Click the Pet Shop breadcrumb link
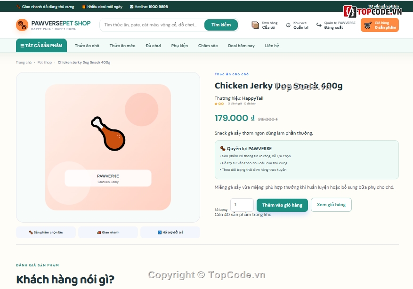The image size is (413, 289). pyautogui.click(x=45, y=63)
